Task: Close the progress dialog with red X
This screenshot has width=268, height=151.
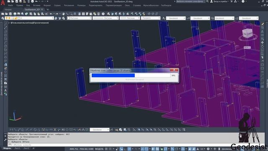Action: tap(174, 70)
